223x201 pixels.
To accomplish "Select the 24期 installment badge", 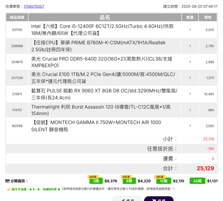I will pos(197,181).
